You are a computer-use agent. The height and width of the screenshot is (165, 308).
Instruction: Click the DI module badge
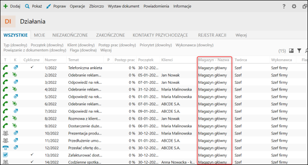point(8,22)
